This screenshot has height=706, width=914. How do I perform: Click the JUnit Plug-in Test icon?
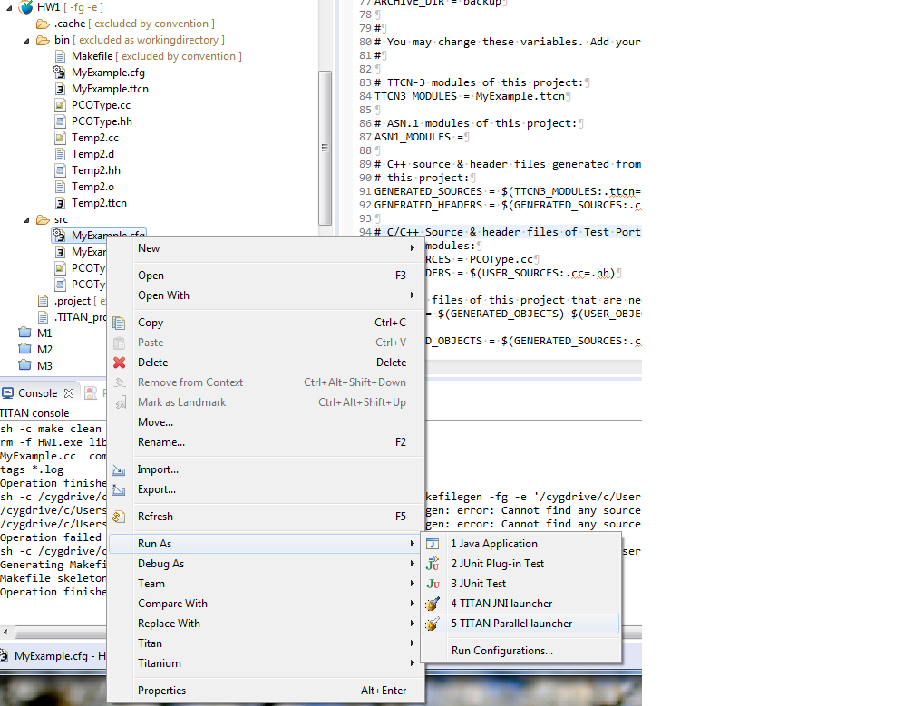coord(433,564)
